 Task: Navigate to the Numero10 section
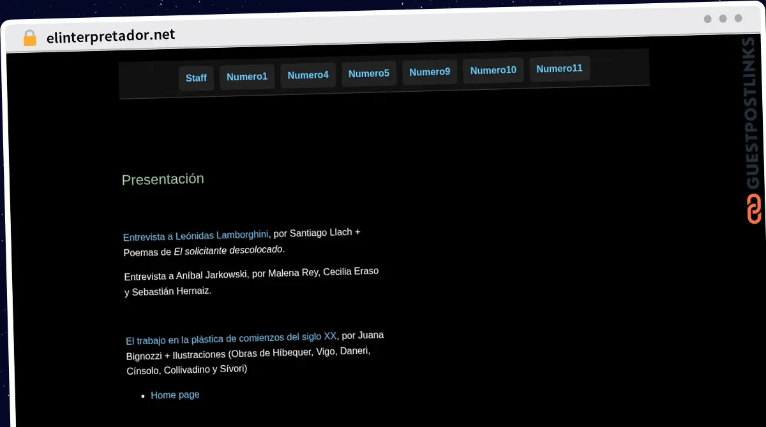tap(493, 70)
